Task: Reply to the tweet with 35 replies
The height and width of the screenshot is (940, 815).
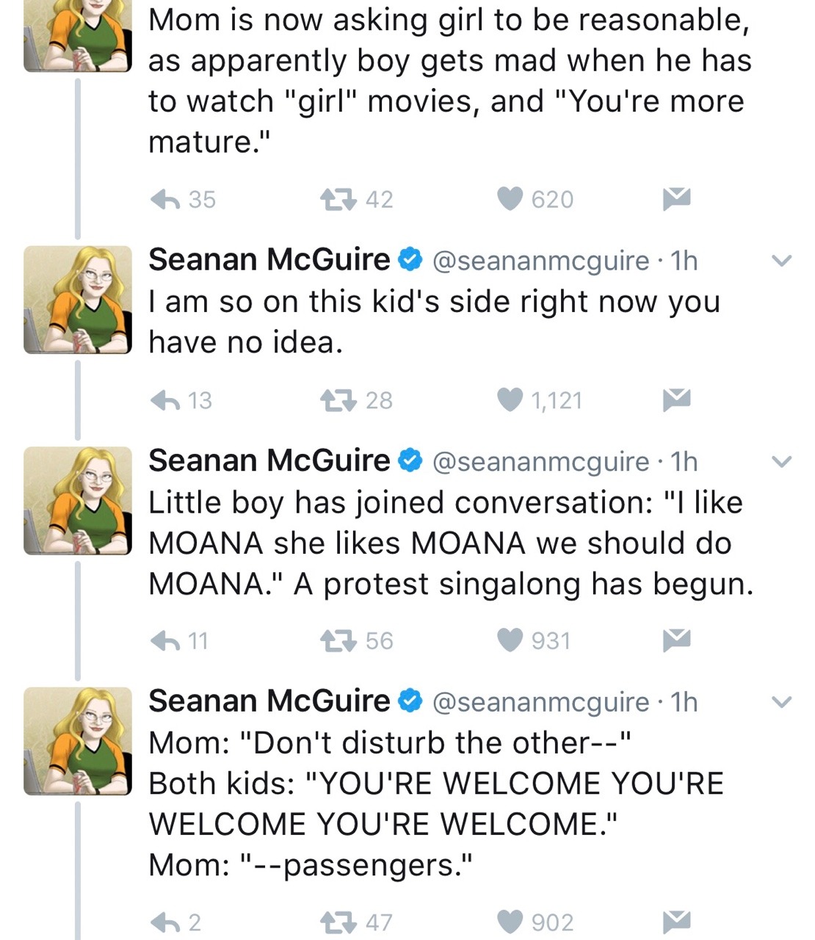Action: coord(166,199)
